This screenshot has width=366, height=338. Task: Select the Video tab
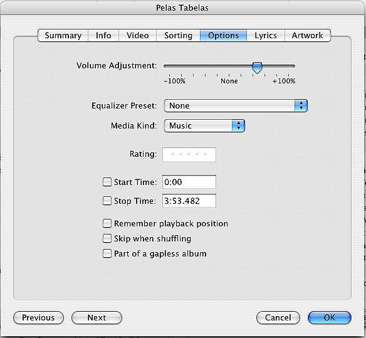137,36
